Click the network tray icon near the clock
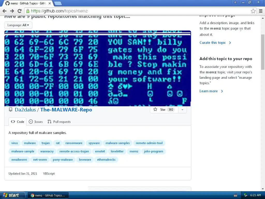Viewport: 265px width, 199px height. click(x=246, y=195)
